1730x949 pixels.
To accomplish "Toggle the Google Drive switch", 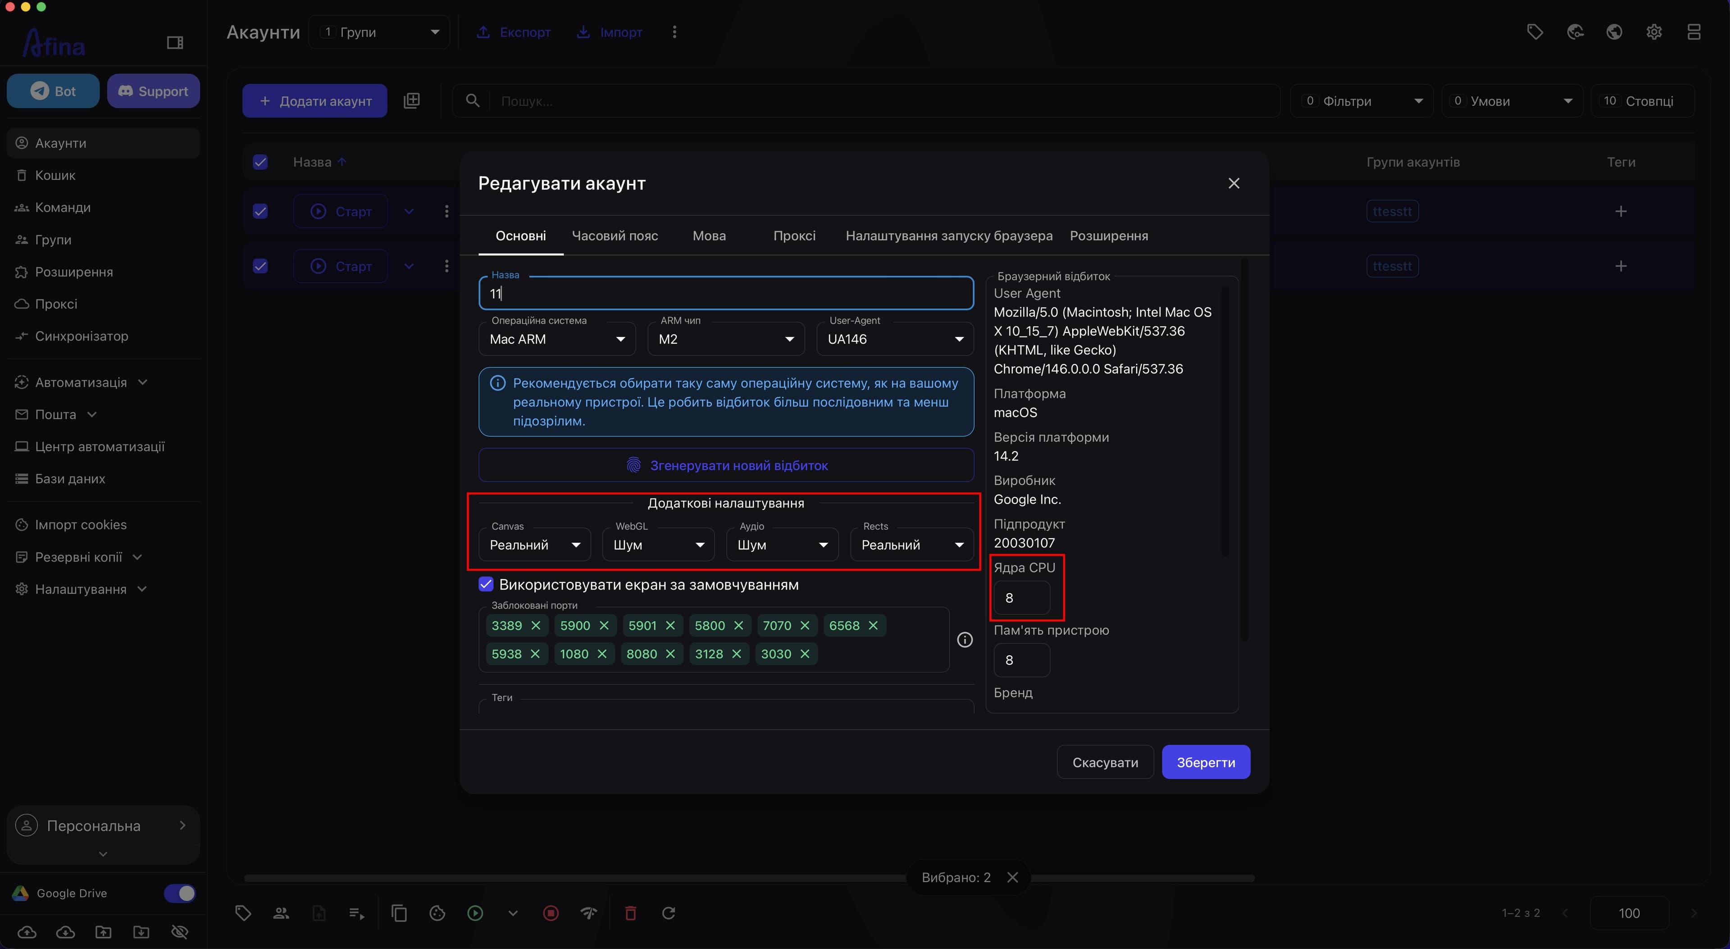I will (x=179, y=893).
